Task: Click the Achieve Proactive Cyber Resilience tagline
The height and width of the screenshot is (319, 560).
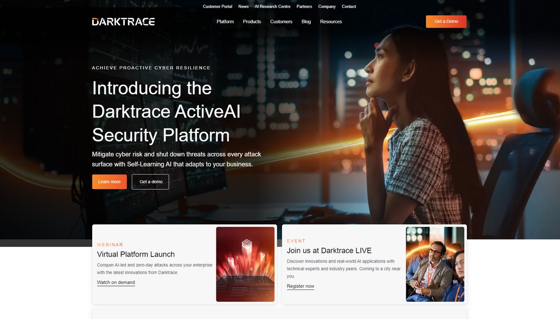Action: coord(151,68)
